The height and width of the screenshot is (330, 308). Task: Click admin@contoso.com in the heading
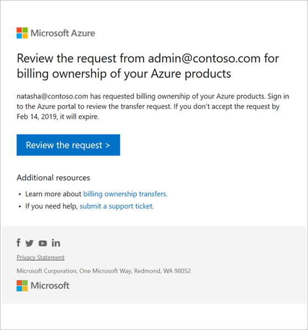pos(204,58)
